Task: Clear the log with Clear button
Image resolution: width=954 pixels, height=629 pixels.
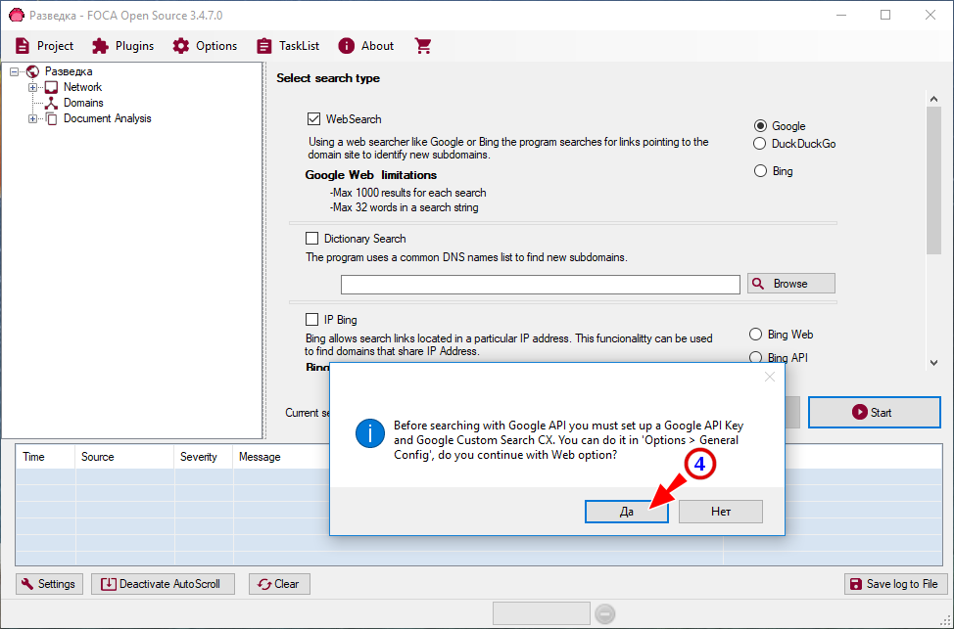Action: [x=279, y=584]
